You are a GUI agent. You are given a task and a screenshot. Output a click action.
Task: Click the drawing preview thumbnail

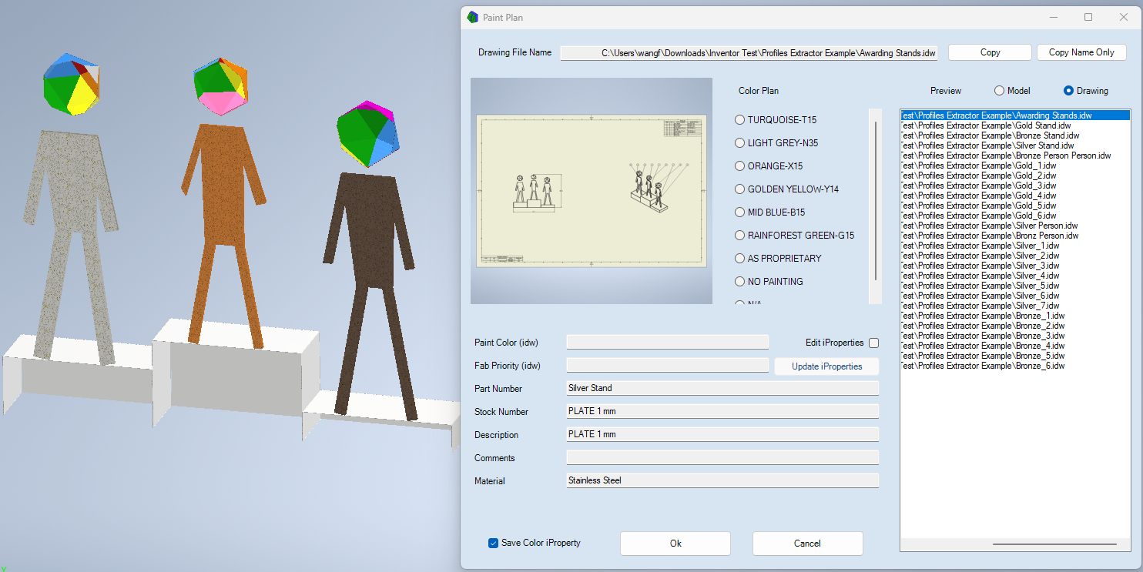click(592, 191)
